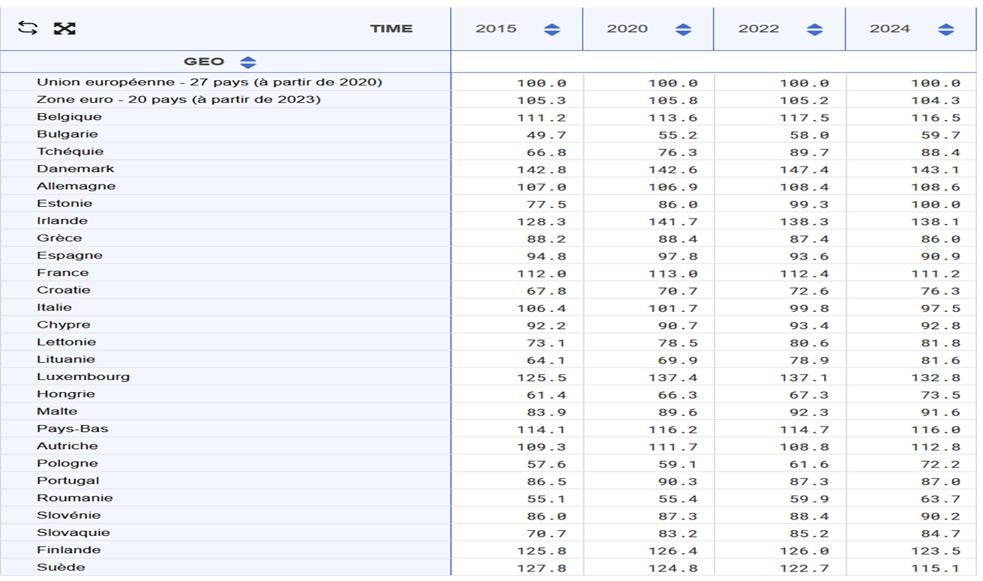Click Irlande's 2020 value 141.7
The image size is (983, 581).
673,221
